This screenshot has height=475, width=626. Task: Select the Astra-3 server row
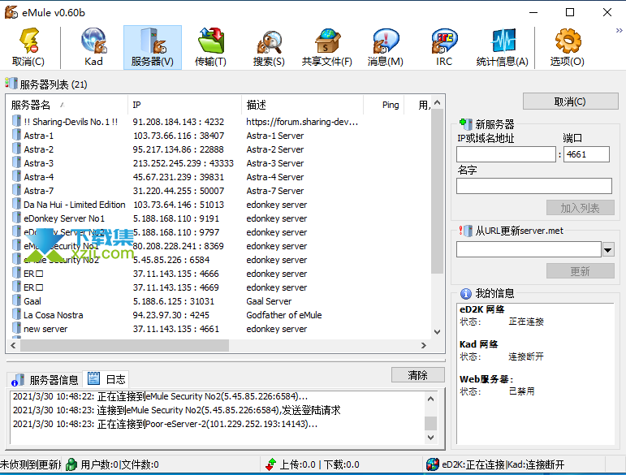pos(218,163)
